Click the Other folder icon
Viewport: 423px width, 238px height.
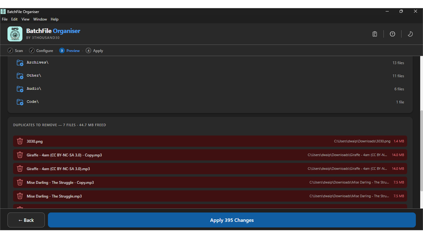(20, 76)
